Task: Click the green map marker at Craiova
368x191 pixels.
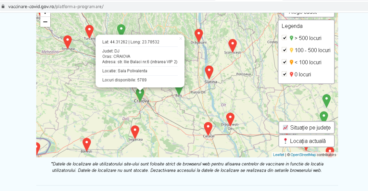Action: (x=140, y=93)
